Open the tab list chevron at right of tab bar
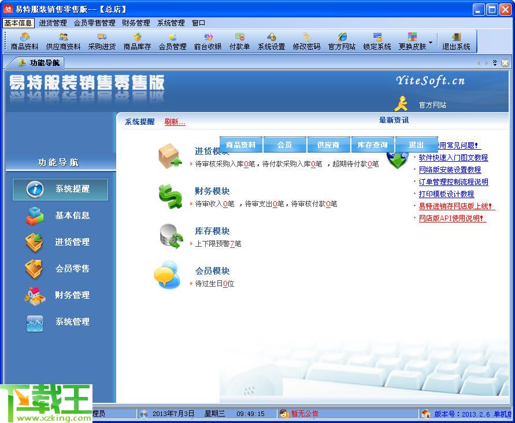Image resolution: width=515 pixels, height=423 pixels. pyautogui.click(x=495, y=63)
